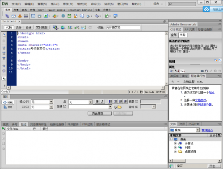Select CSS mode in Properties panel
Viewport: 223px width, 169px height.
pyautogui.click(x=8, y=107)
